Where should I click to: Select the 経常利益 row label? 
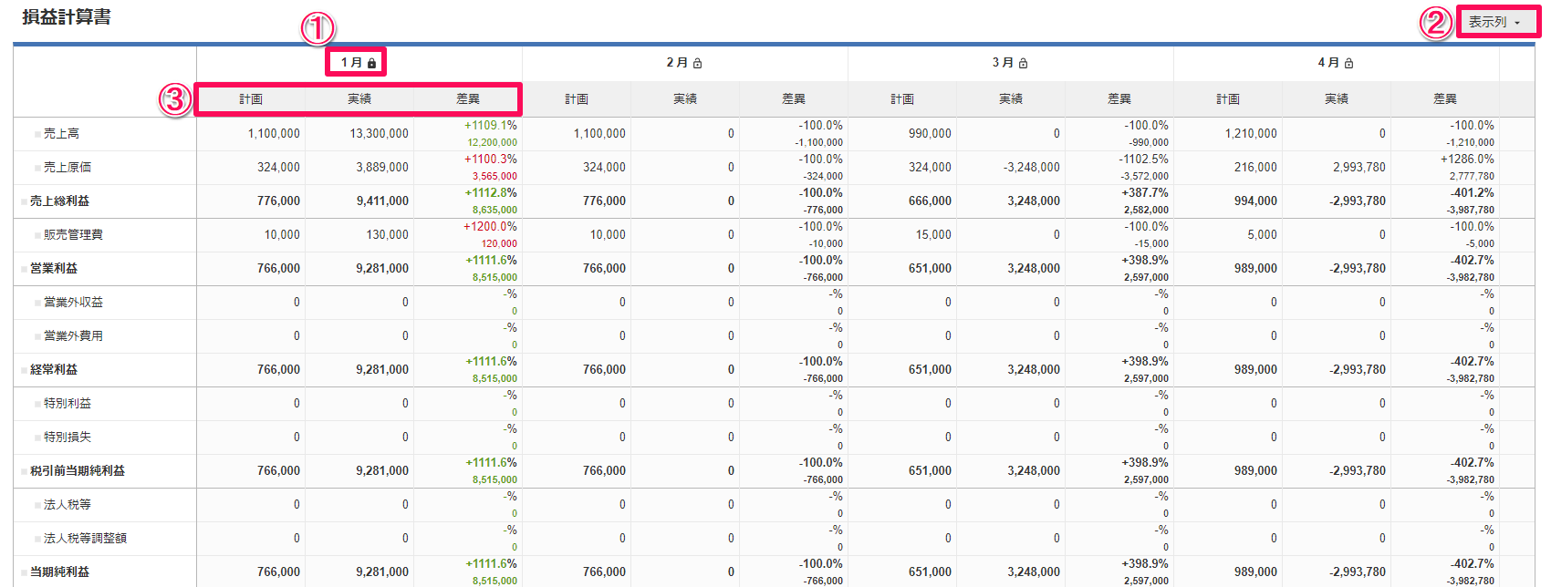point(54,370)
